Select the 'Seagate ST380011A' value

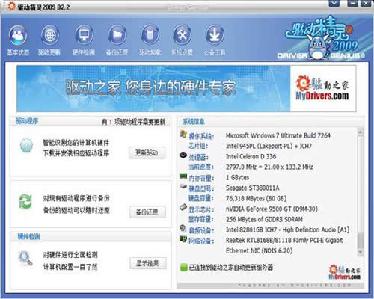(x=252, y=188)
